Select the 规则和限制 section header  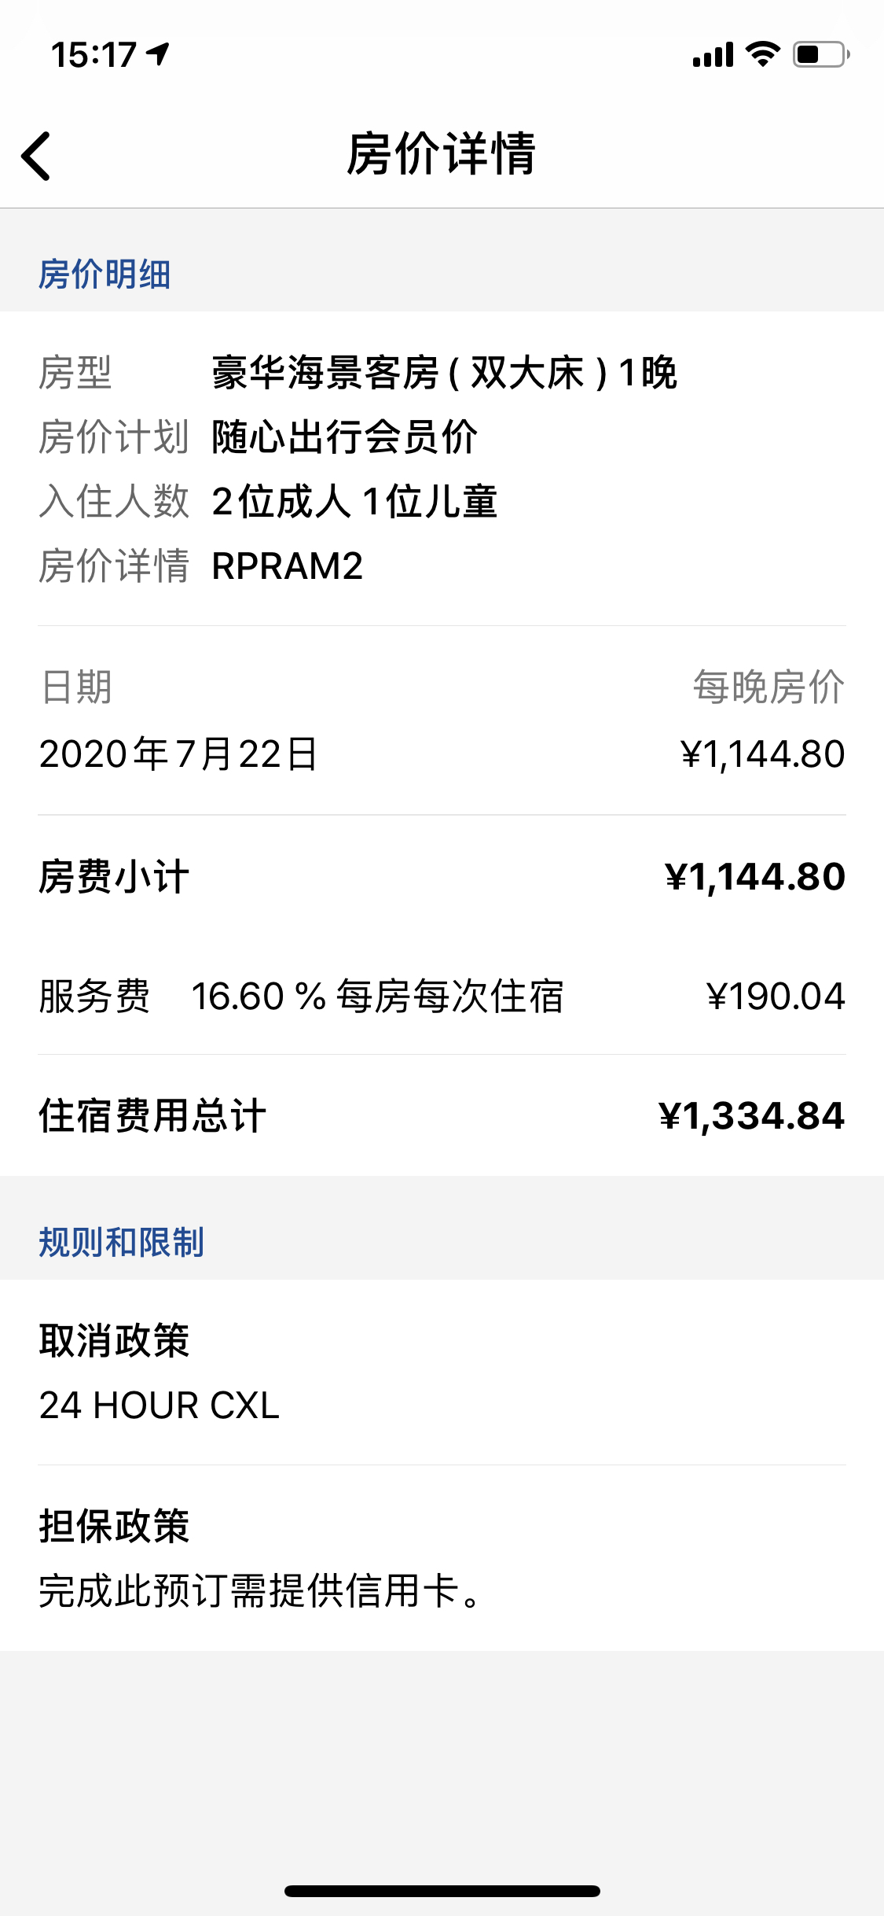[x=121, y=1243]
